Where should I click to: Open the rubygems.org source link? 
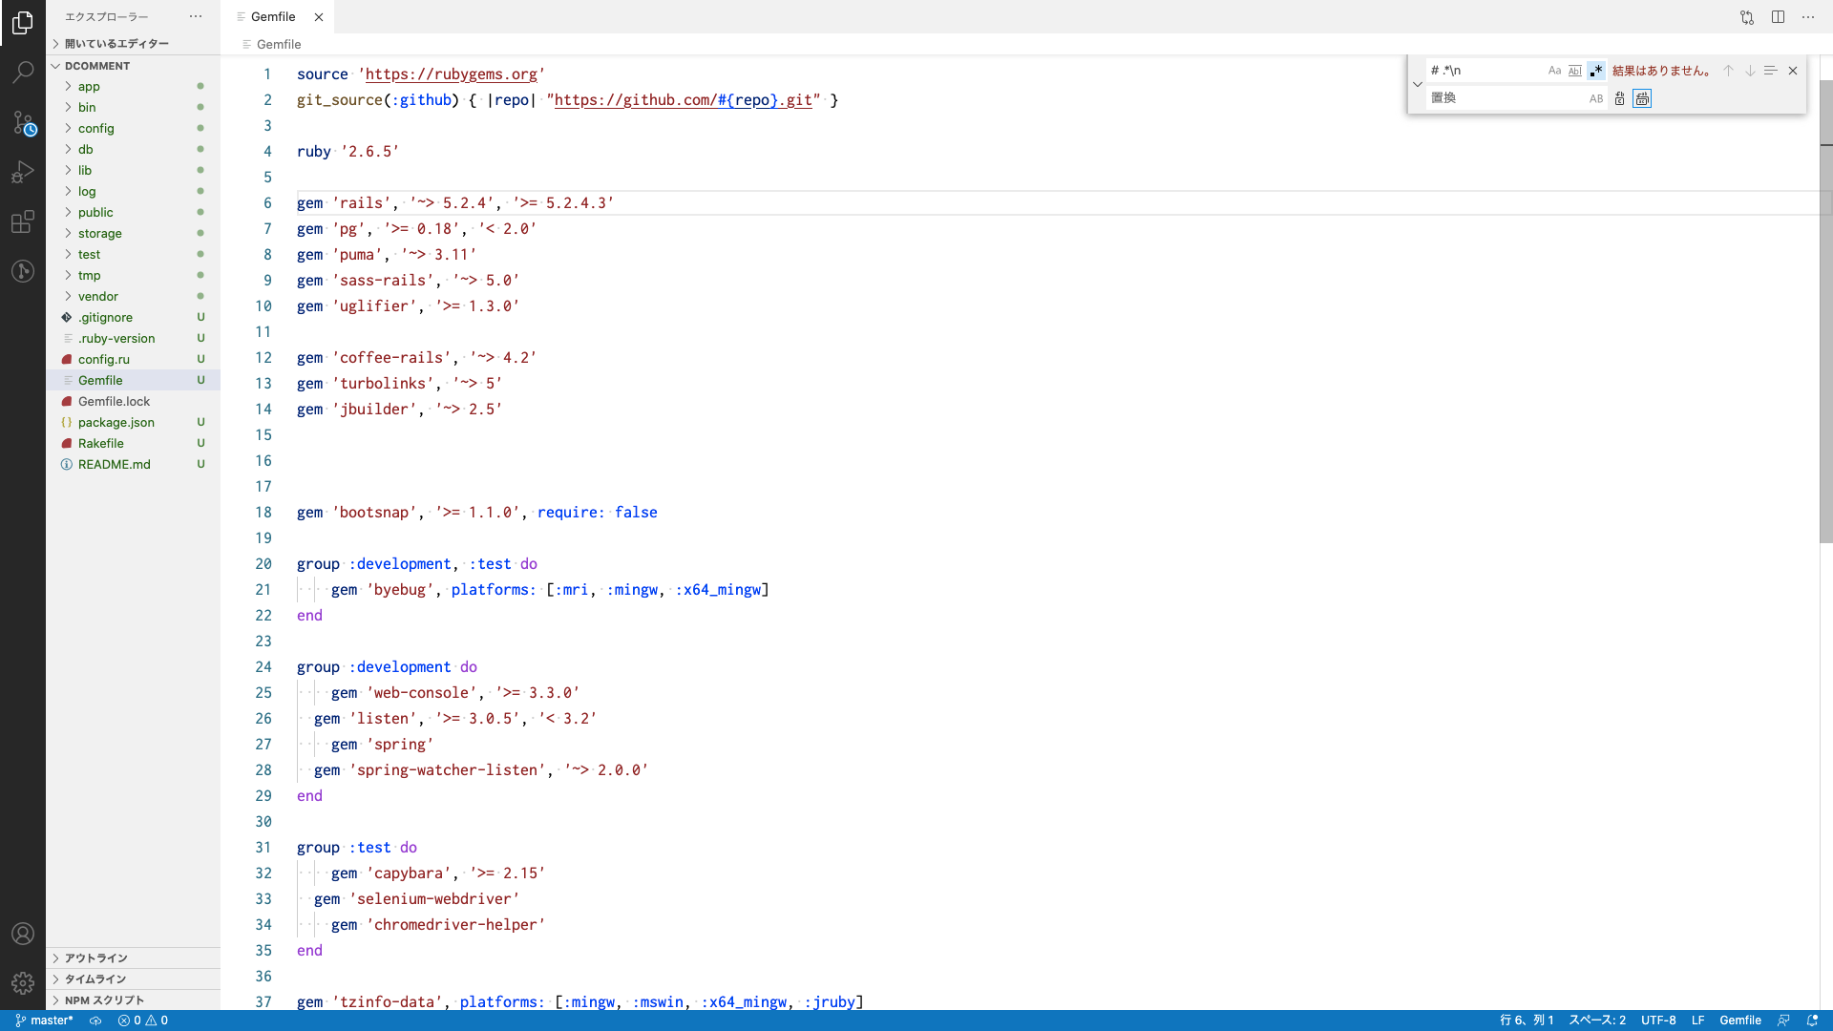point(451,74)
